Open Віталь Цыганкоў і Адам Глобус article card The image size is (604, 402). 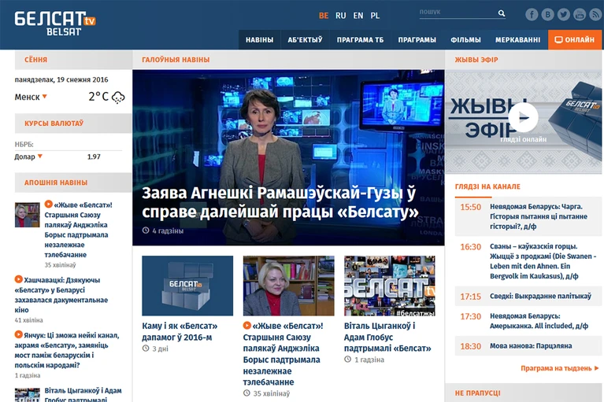point(387,337)
